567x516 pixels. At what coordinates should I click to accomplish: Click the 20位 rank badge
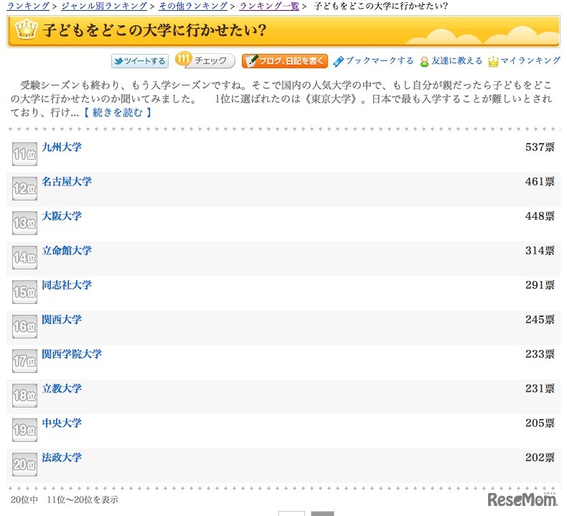(24, 464)
